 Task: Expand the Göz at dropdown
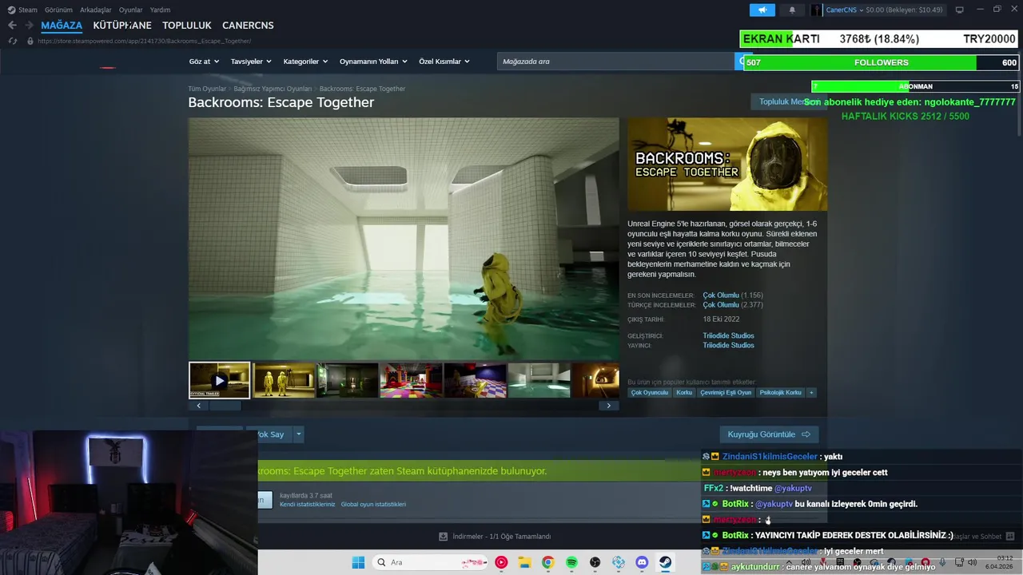click(x=204, y=61)
